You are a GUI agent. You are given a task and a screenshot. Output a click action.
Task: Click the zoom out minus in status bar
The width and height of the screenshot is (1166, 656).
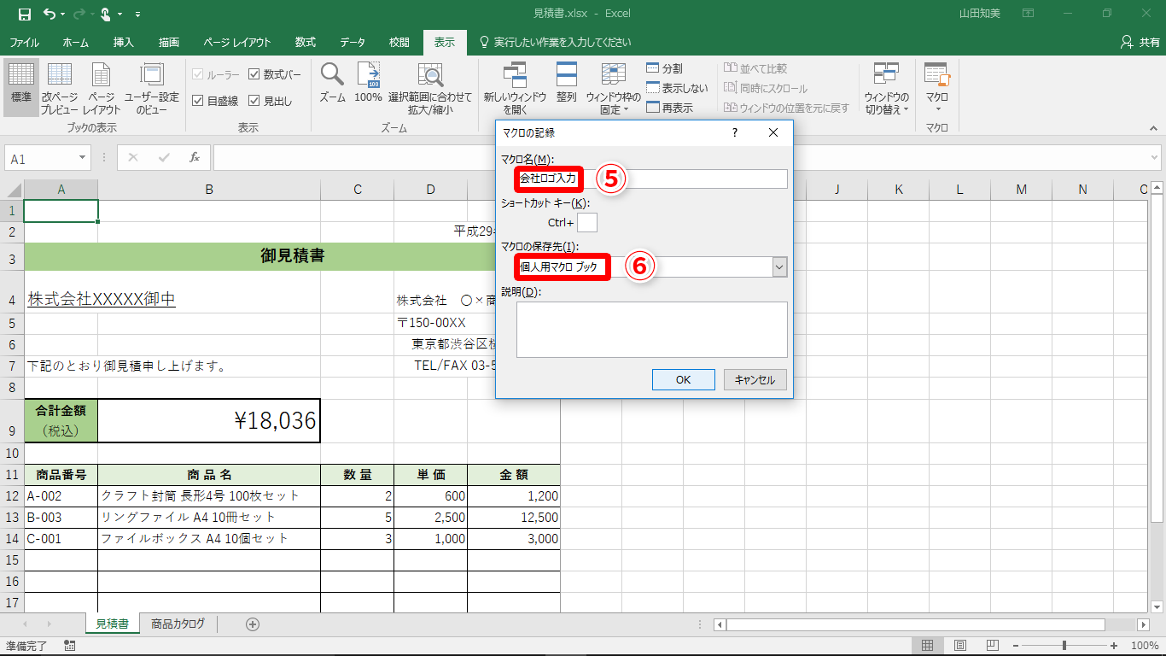1016,646
